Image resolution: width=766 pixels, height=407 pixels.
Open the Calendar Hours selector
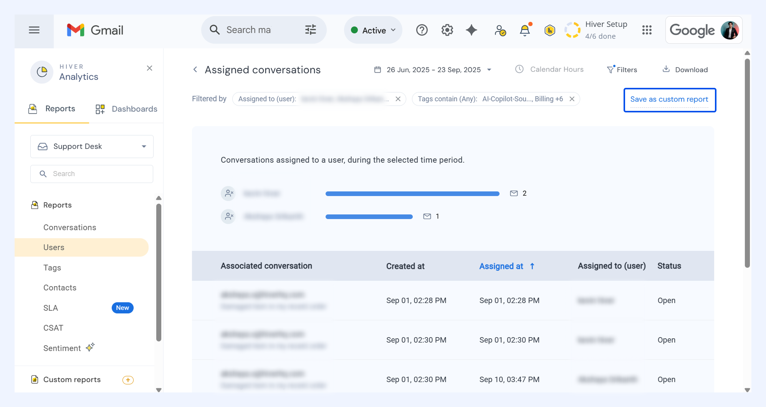pos(549,69)
